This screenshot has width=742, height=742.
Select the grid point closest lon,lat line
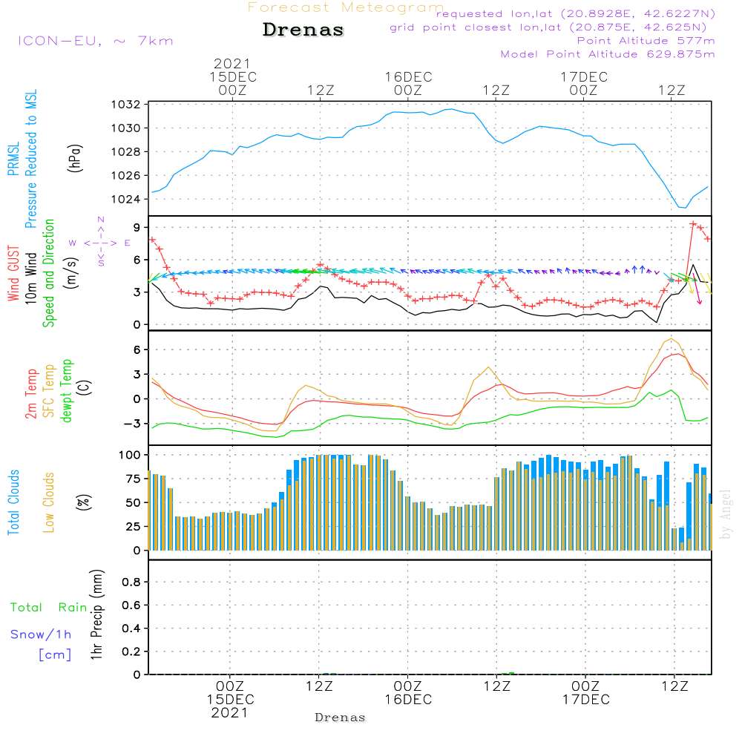point(553,27)
